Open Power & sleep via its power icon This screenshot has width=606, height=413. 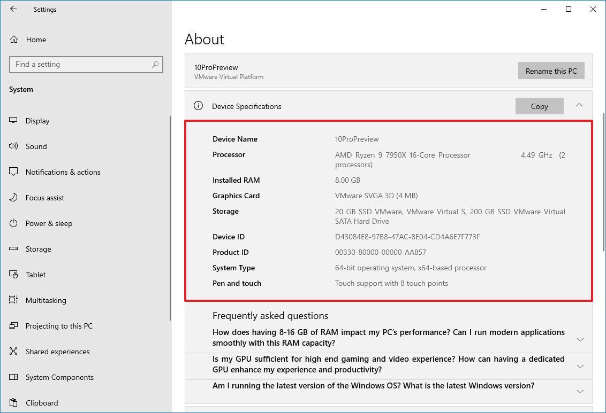point(13,223)
